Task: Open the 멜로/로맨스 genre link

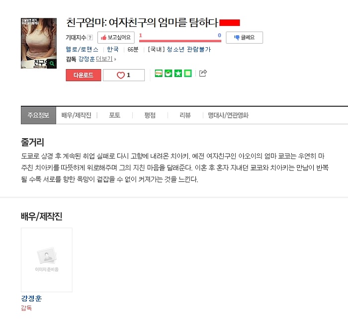Action: point(82,49)
